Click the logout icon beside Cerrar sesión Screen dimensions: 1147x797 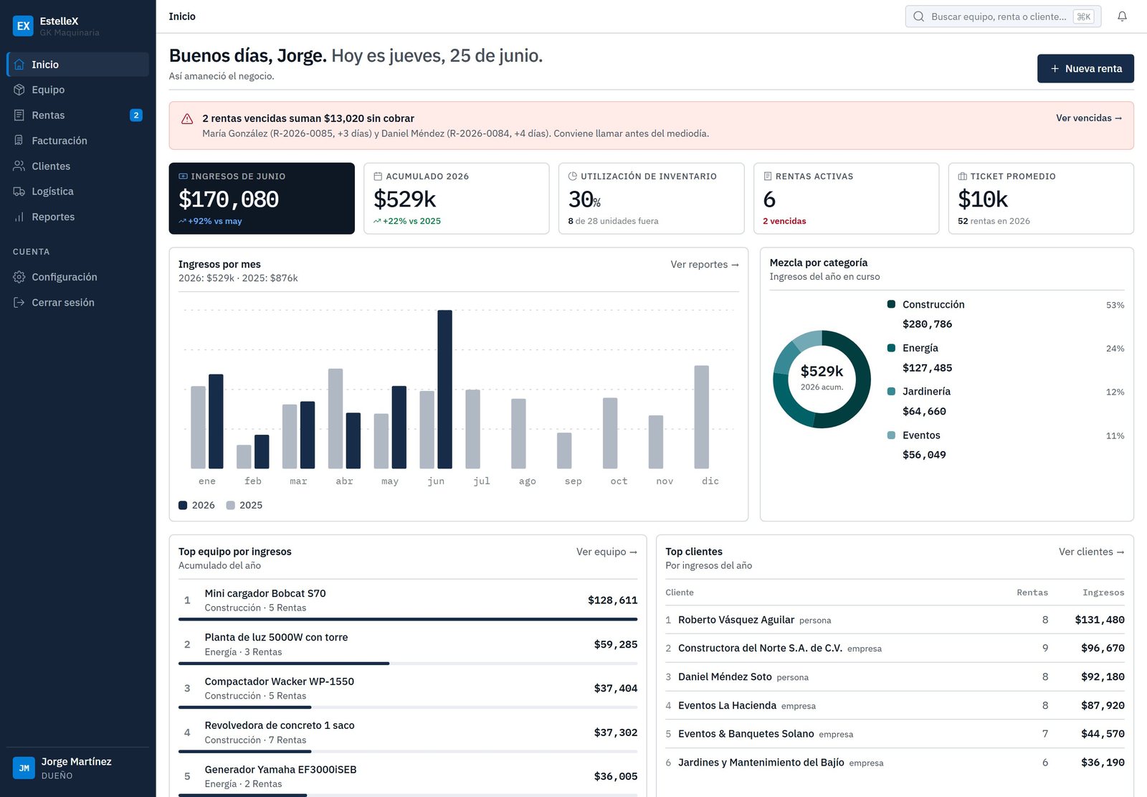(19, 303)
